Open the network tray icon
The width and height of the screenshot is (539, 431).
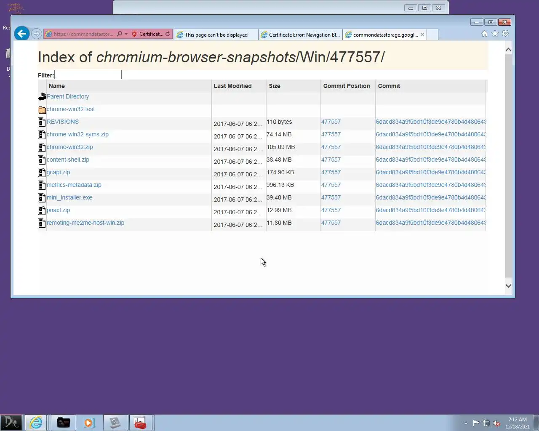[x=486, y=423]
